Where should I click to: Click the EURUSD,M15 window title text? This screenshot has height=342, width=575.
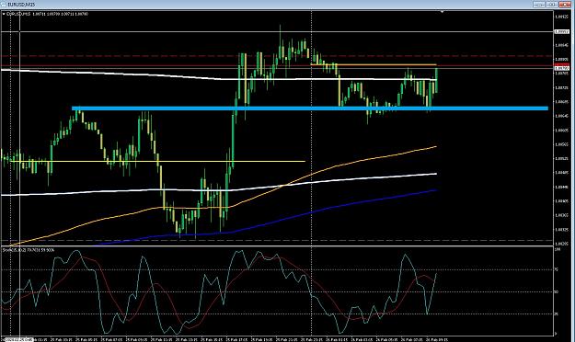21,5
